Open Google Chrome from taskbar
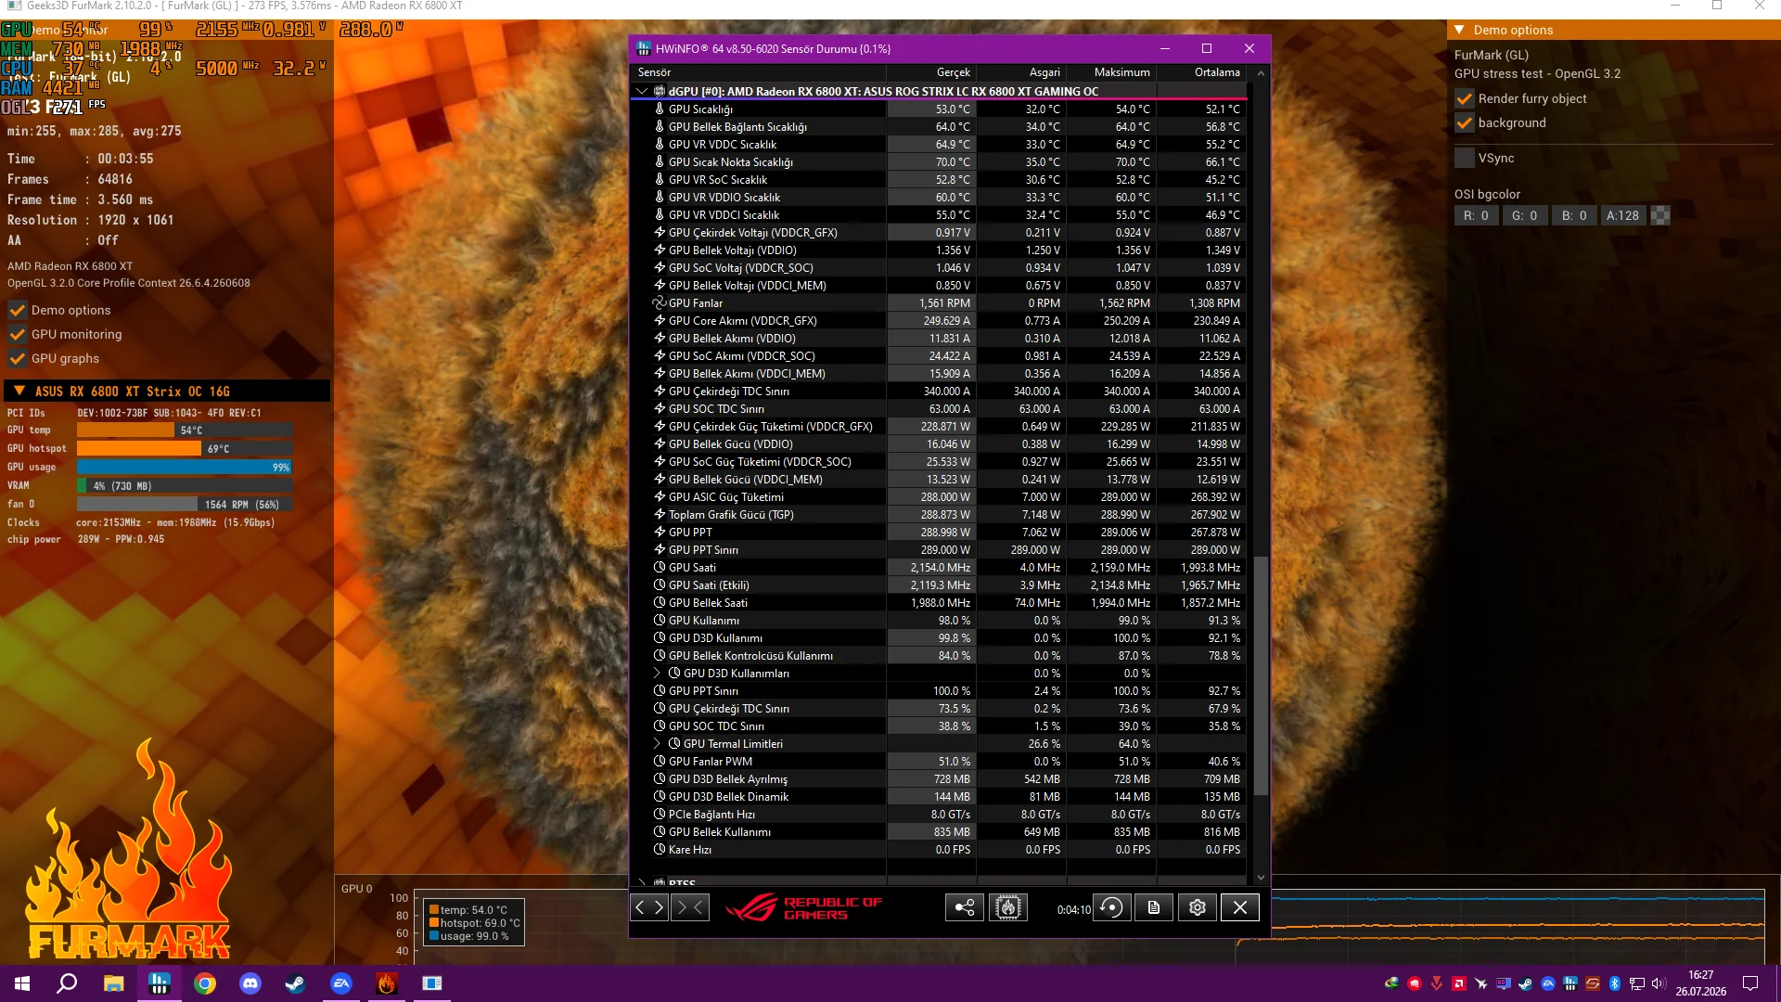Screen dimensions: 1781x1002 pyautogui.click(x=205, y=983)
